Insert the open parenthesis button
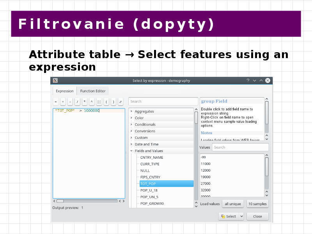Screen dimensions: 312x234 106,102
